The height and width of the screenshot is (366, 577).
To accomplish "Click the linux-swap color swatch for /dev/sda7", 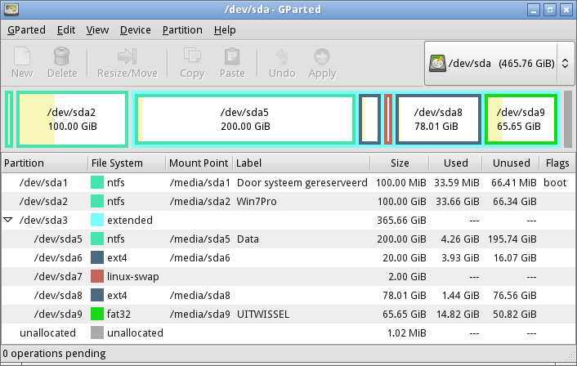I will [x=97, y=276].
